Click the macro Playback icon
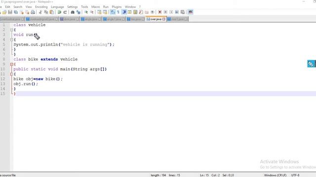 pos(171,12)
